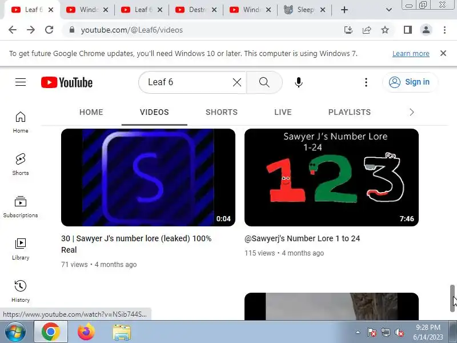The height and width of the screenshot is (343, 457).
Task: Open the partially visible tree thumbnail video
Action: (331, 306)
